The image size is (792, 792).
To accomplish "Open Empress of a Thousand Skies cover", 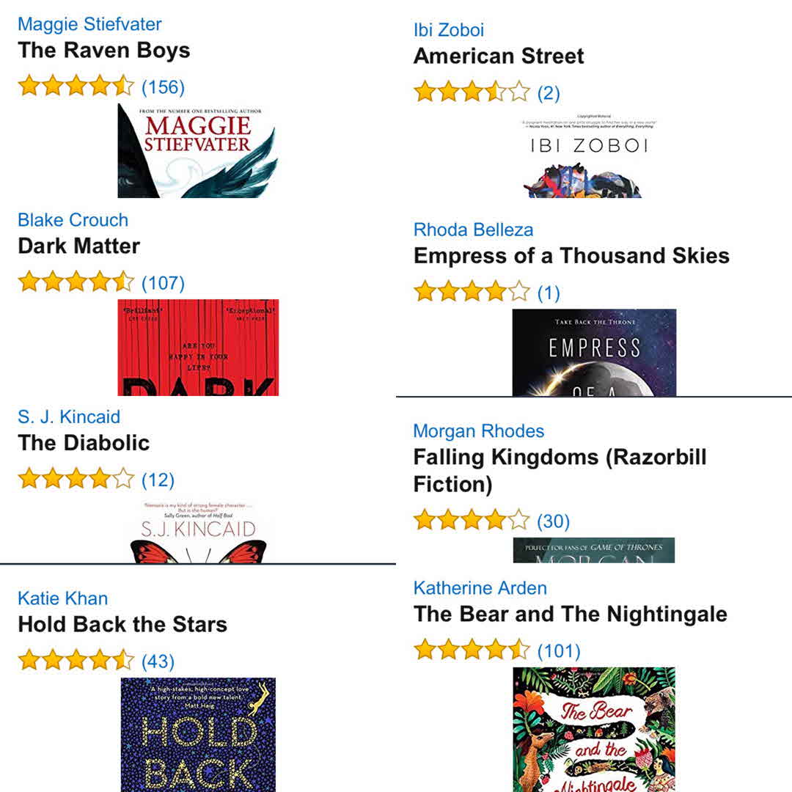I will click(594, 352).
